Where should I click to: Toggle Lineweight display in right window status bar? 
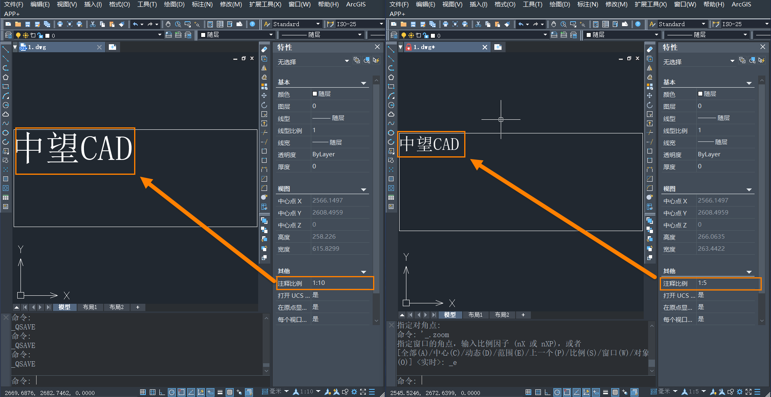[x=606, y=392]
